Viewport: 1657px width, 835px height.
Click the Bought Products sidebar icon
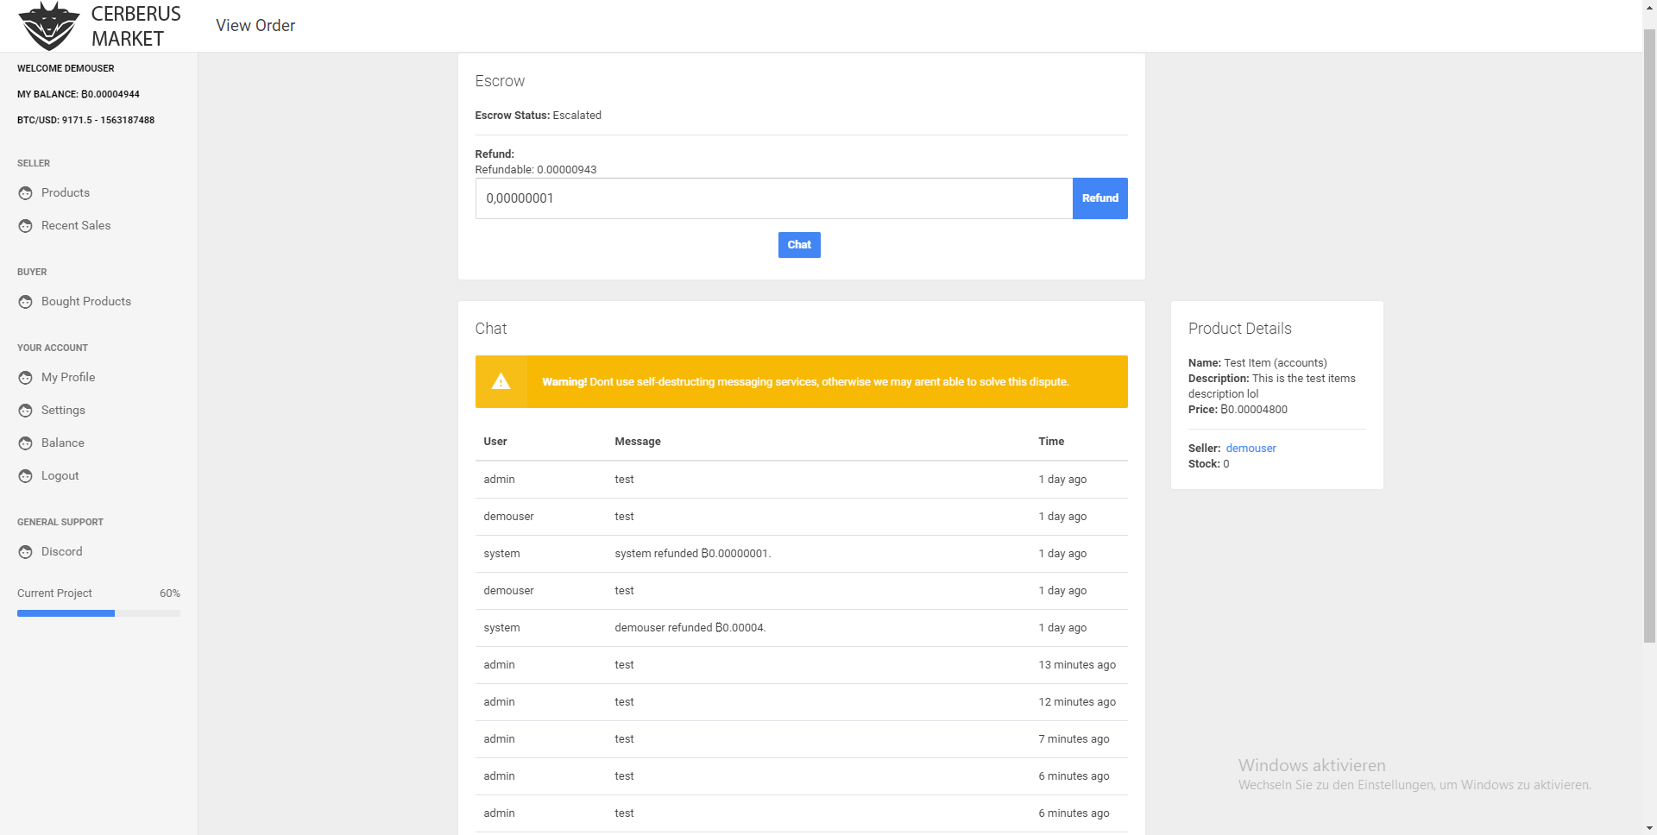click(26, 302)
